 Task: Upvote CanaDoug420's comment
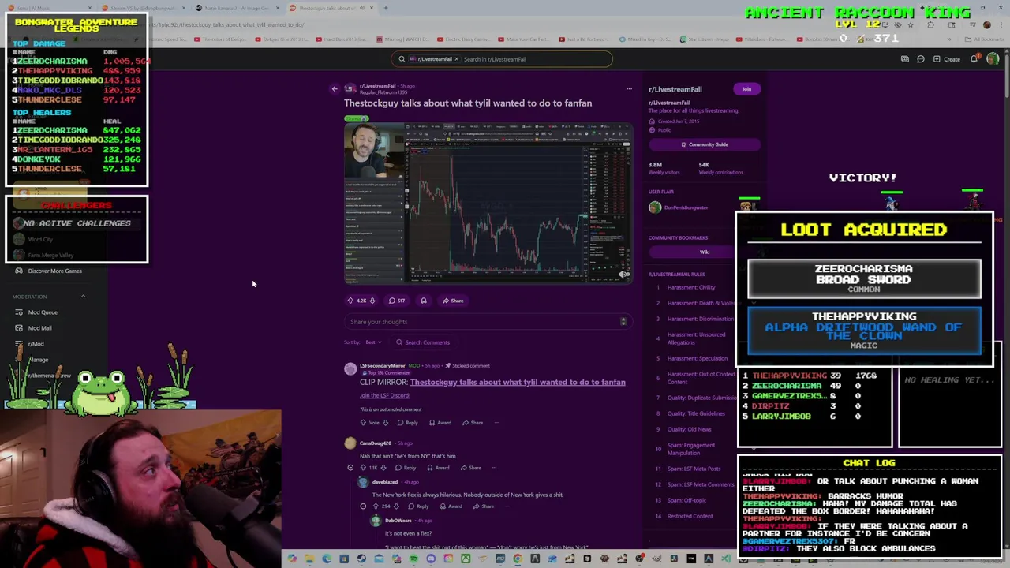coord(363,468)
